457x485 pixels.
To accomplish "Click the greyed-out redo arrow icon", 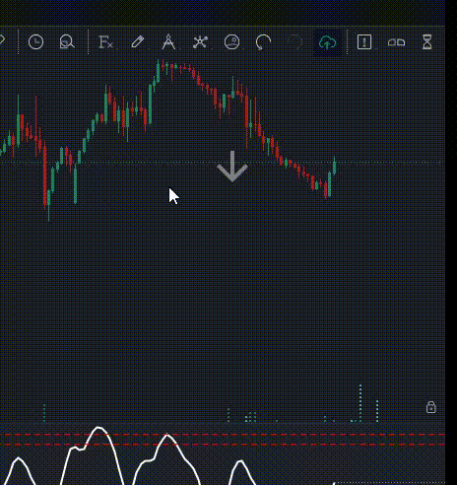I will pos(294,42).
